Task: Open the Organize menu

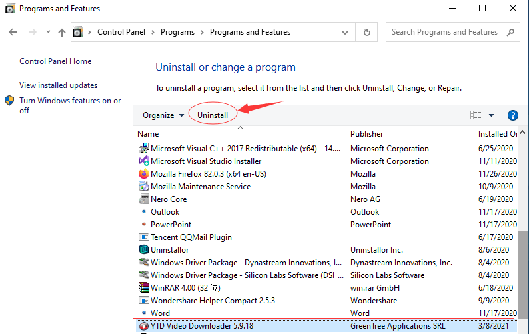Action: pyautogui.click(x=163, y=115)
